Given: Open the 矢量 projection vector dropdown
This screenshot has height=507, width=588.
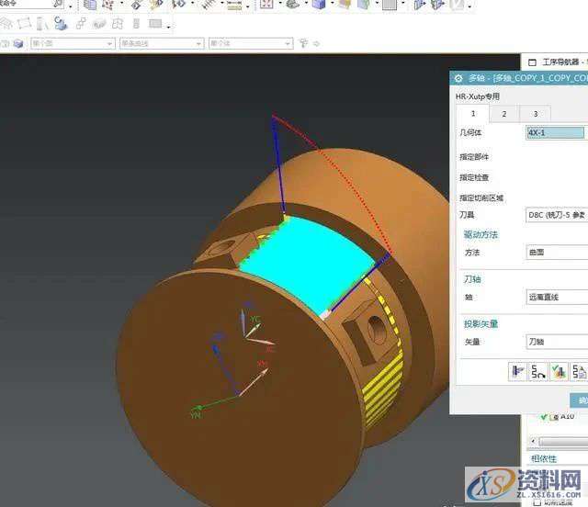Looking at the screenshot, I should coord(556,341).
